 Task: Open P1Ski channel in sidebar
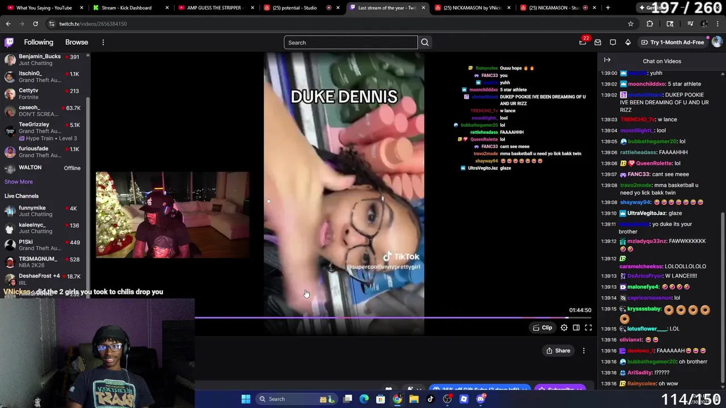pyautogui.click(x=43, y=245)
